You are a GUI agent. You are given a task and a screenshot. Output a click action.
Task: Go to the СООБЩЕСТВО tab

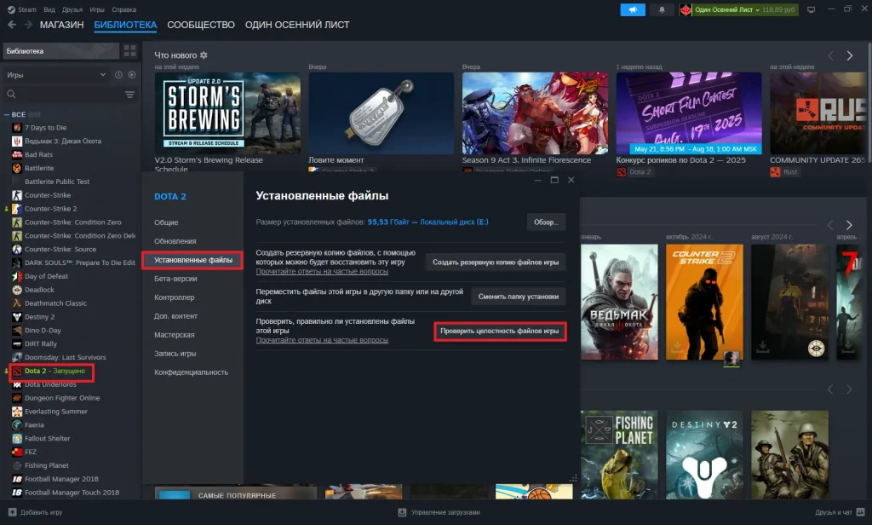tap(201, 25)
